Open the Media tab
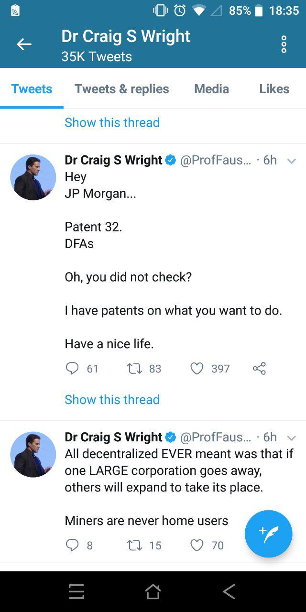The height and width of the screenshot is (612, 306). pyautogui.click(x=211, y=89)
